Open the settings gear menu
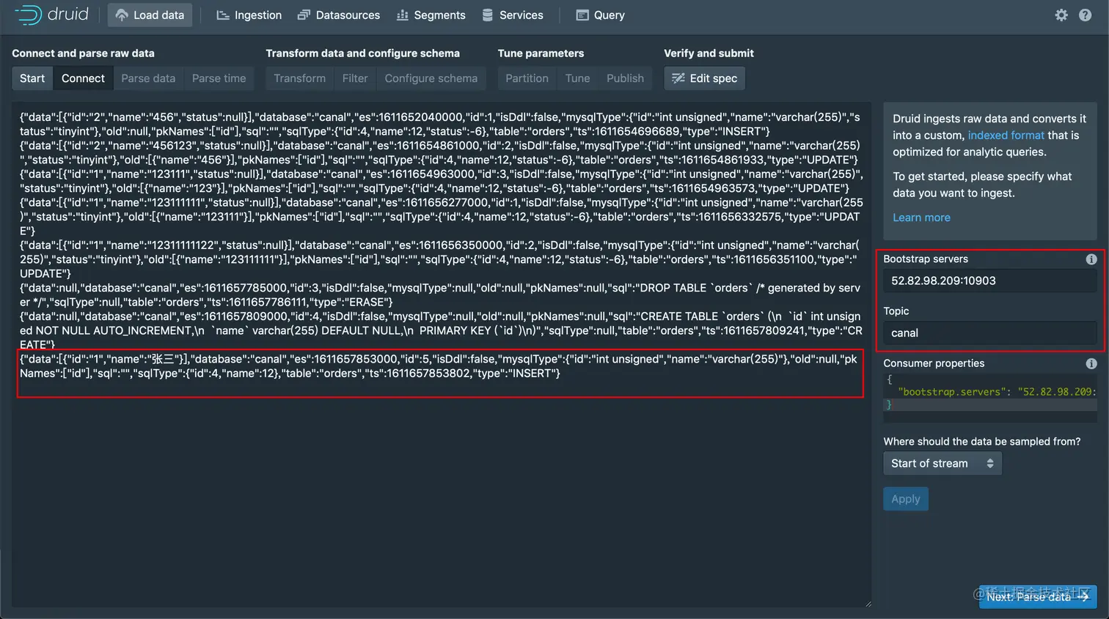This screenshot has width=1109, height=619. (x=1061, y=15)
